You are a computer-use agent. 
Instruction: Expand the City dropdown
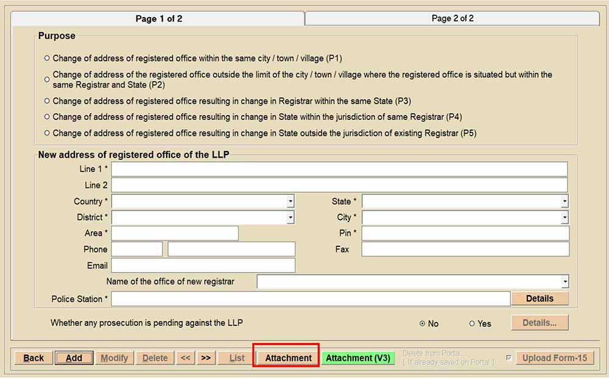click(x=565, y=217)
